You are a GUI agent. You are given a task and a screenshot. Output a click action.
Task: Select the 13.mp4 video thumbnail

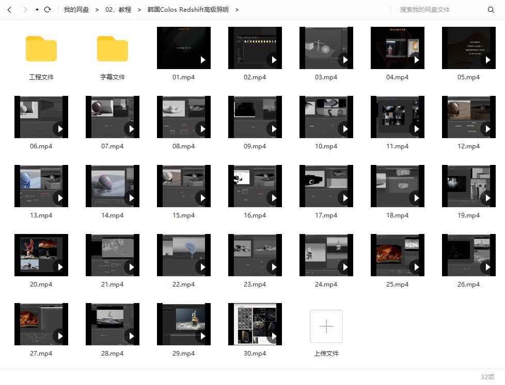[41, 186]
